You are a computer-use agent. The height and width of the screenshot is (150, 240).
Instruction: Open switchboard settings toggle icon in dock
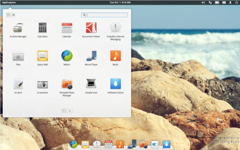155,144
